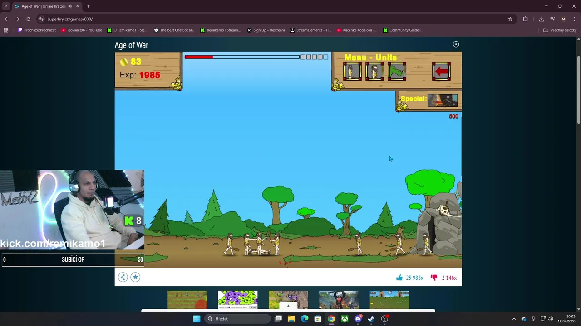Image resolution: width=581 pixels, height=326 pixels.
Task: Give the game a thumbs down
Action: (434, 278)
